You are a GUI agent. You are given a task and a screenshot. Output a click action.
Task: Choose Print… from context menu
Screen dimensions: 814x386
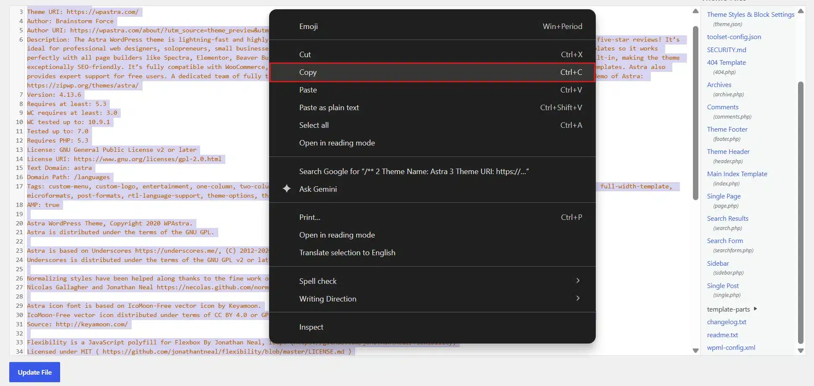(432, 217)
